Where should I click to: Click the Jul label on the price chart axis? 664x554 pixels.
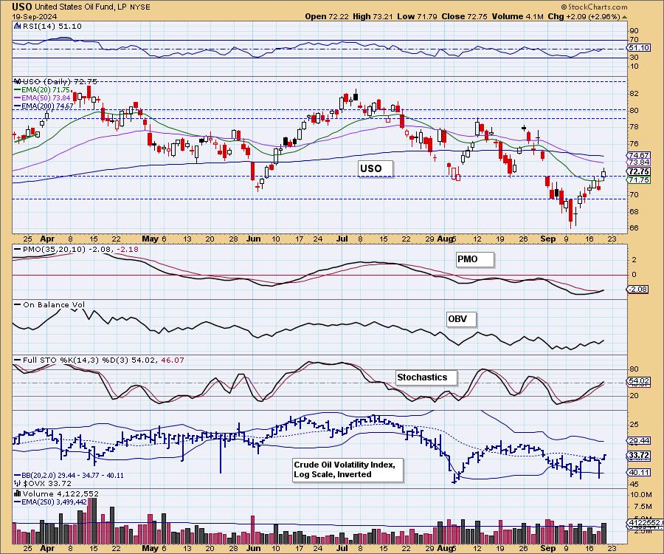click(x=342, y=239)
